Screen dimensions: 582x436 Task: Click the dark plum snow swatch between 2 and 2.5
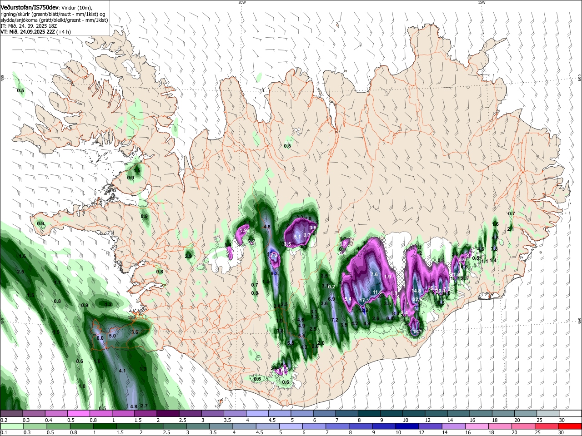click(x=168, y=414)
